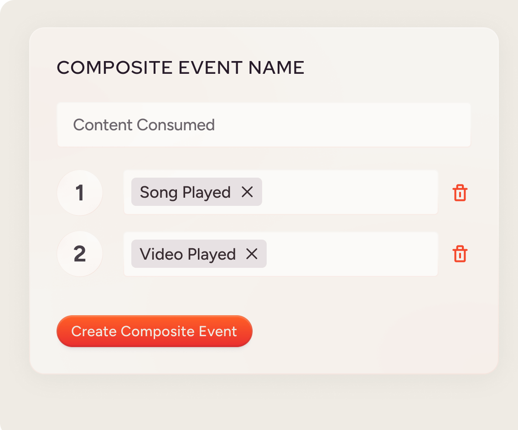Delete row 1 with its trash icon
Image resolution: width=518 pixels, height=430 pixels.
coord(460,193)
